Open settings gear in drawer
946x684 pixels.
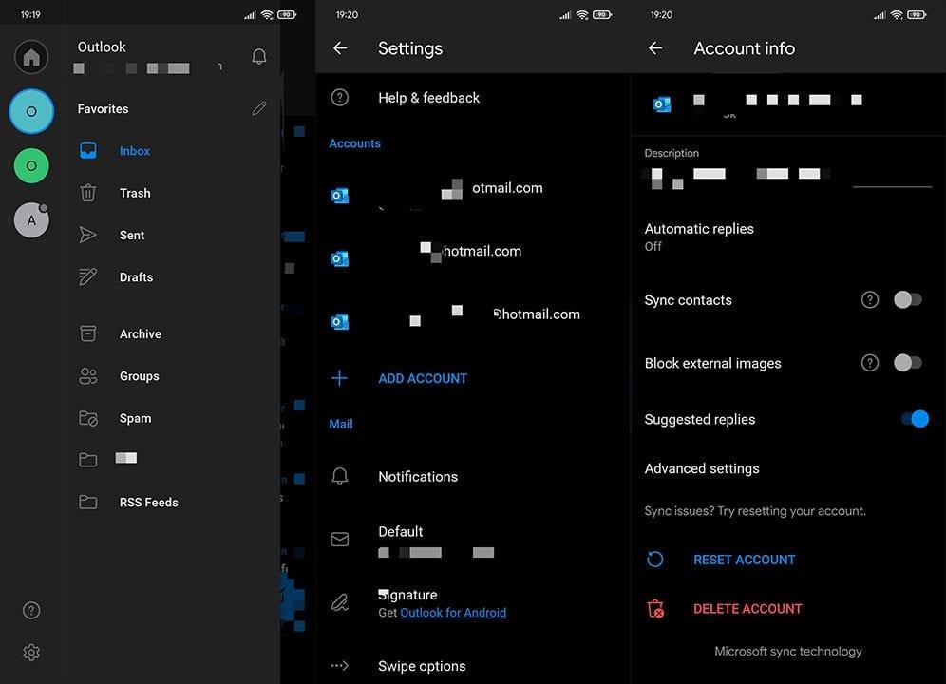point(31,653)
